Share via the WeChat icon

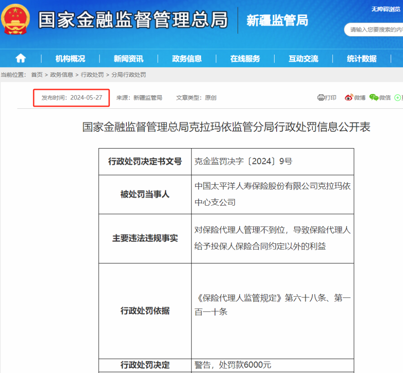[374, 98]
